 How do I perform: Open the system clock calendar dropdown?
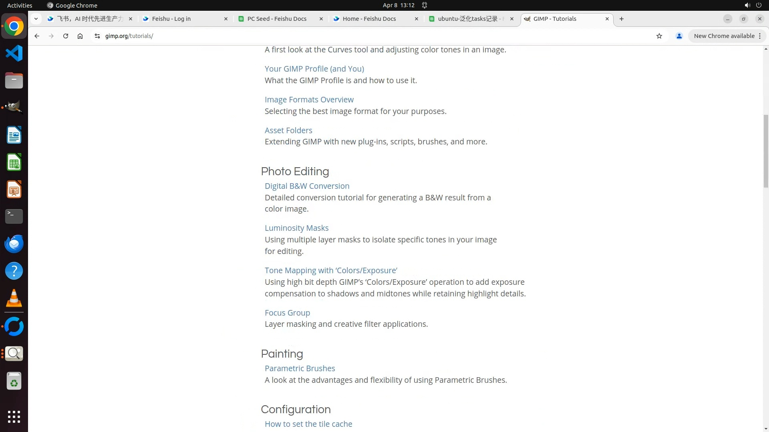(399, 5)
